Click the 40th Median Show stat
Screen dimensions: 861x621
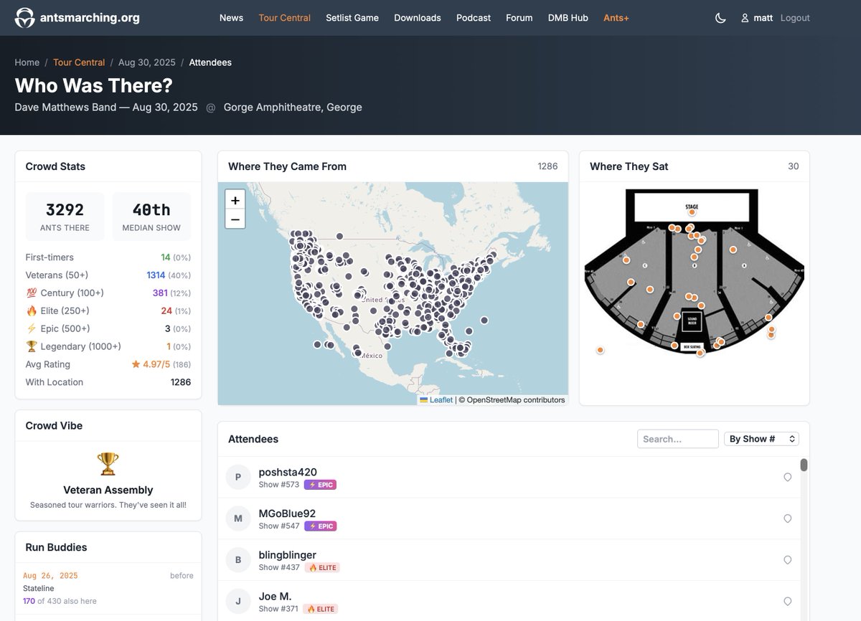(151, 217)
